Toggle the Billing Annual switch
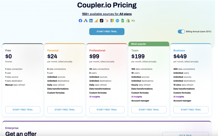Image resolution: width=218 pixels, height=136 pixels. 181,32
